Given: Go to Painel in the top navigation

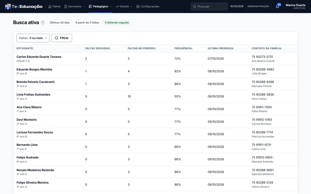Looking at the screenshot, I should coord(54,6).
